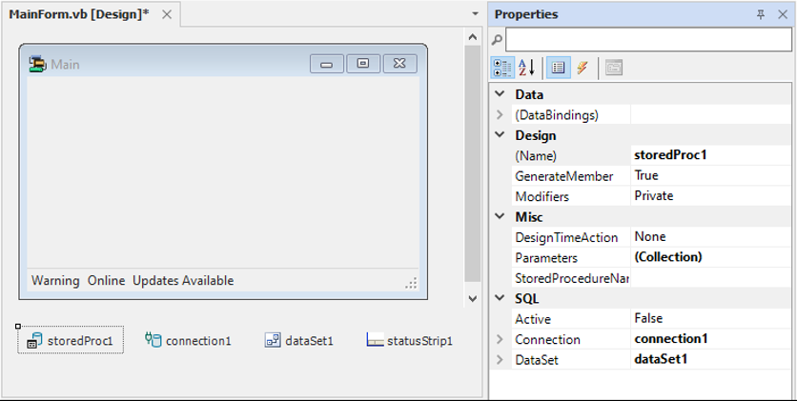This screenshot has width=797, height=401.
Task: Show the Properties list button
Action: 559,68
